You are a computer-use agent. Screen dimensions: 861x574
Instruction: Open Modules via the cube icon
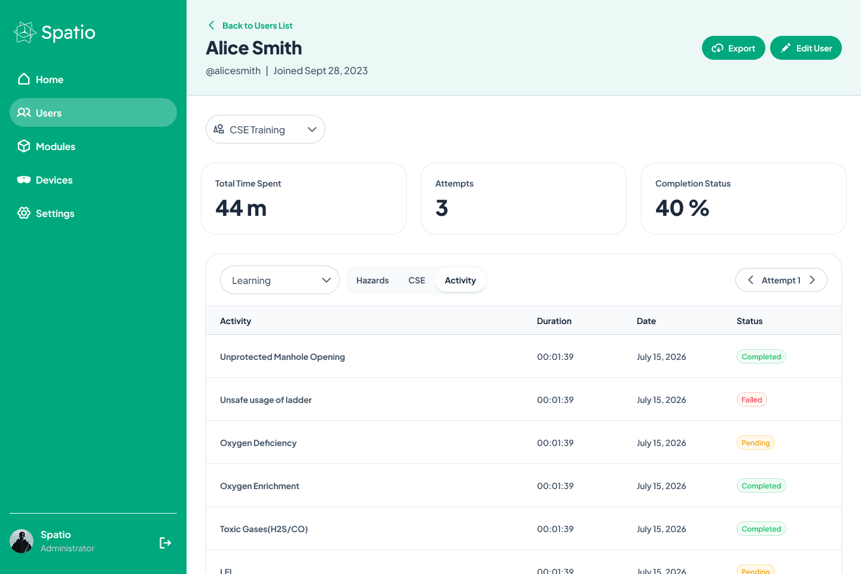point(24,146)
